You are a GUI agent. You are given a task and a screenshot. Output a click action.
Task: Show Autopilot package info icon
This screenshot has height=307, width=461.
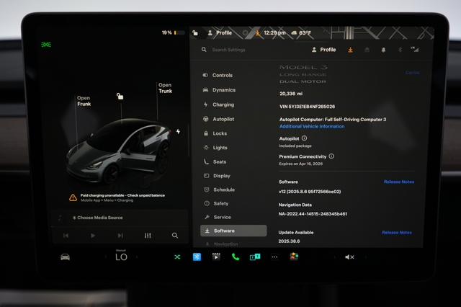[304, 138]
